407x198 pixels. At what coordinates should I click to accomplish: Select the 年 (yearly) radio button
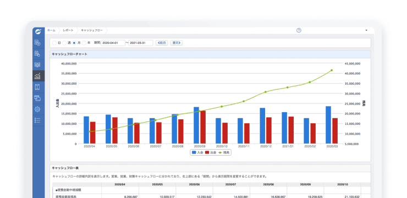[84, 43]
